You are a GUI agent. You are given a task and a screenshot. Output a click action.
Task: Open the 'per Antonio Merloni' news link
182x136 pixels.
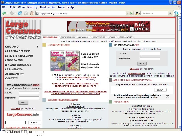(x=141, y=121)
